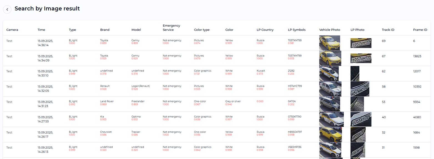Open vehicle photo for track ID 69

click(329, 43)
